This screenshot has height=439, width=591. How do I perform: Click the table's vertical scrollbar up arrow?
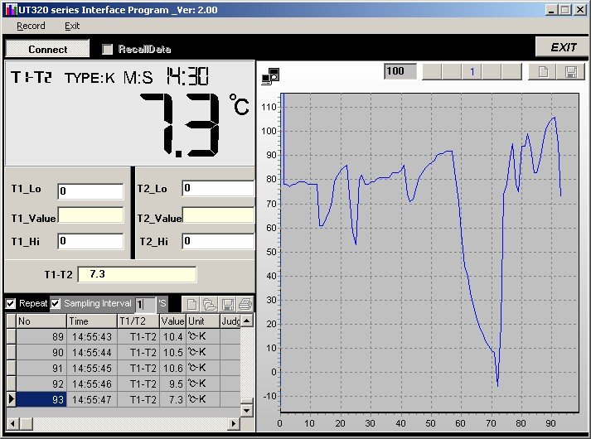246,320
